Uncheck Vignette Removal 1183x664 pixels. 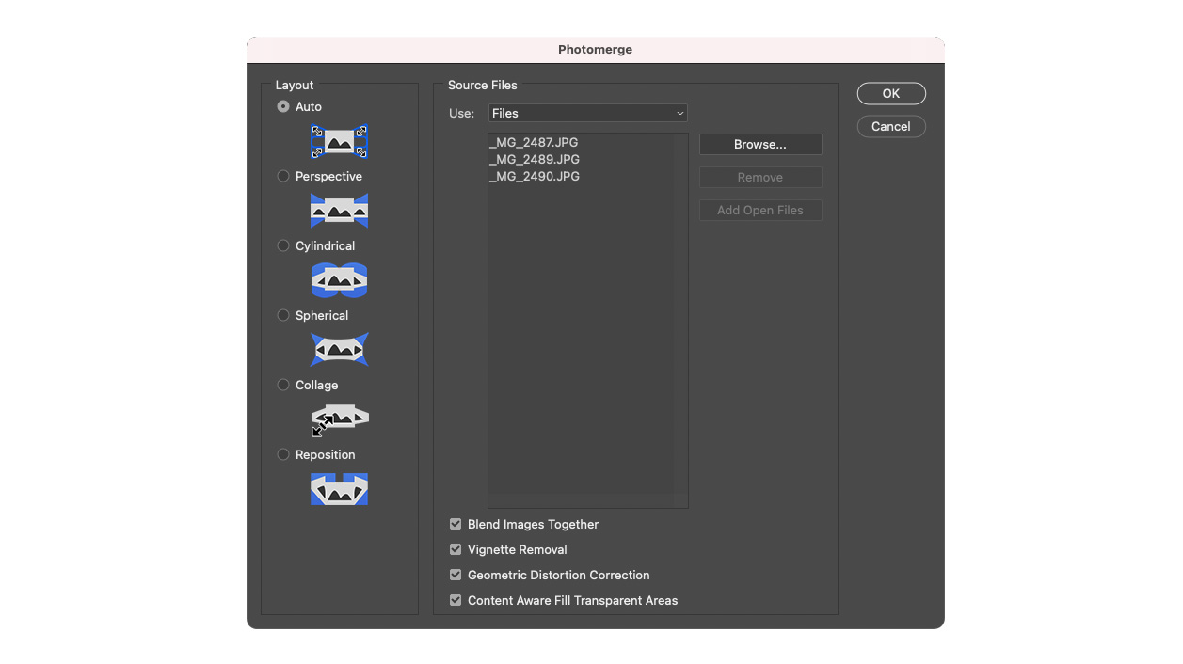456,549
